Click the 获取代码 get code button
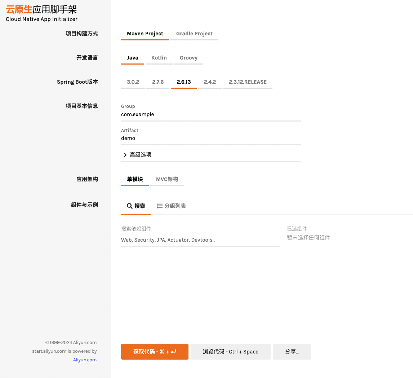 (155, 352)
